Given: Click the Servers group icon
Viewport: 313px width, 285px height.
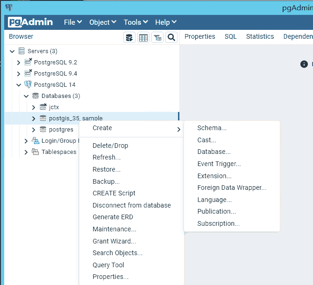Looking at the screenshot, I should click(x=21, y=51).
